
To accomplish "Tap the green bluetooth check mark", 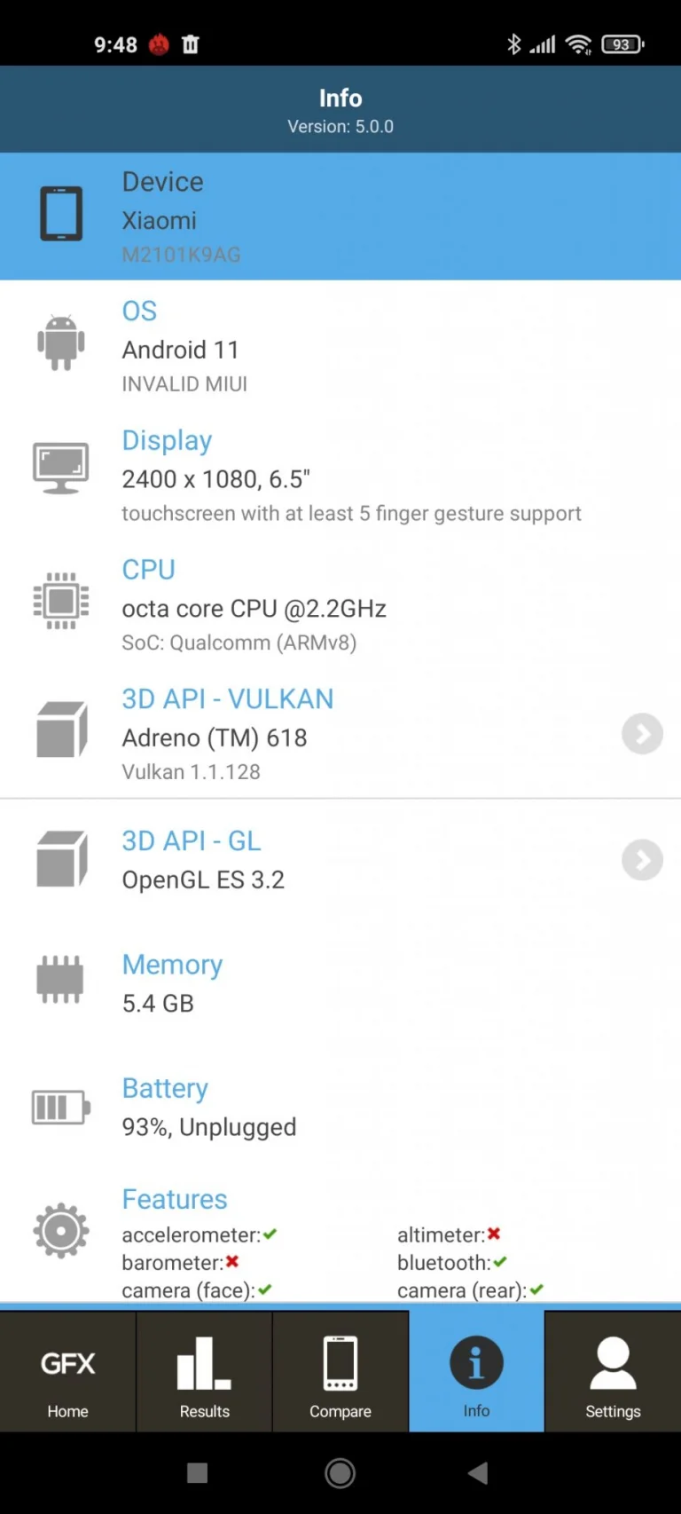I will (501, 1262).
